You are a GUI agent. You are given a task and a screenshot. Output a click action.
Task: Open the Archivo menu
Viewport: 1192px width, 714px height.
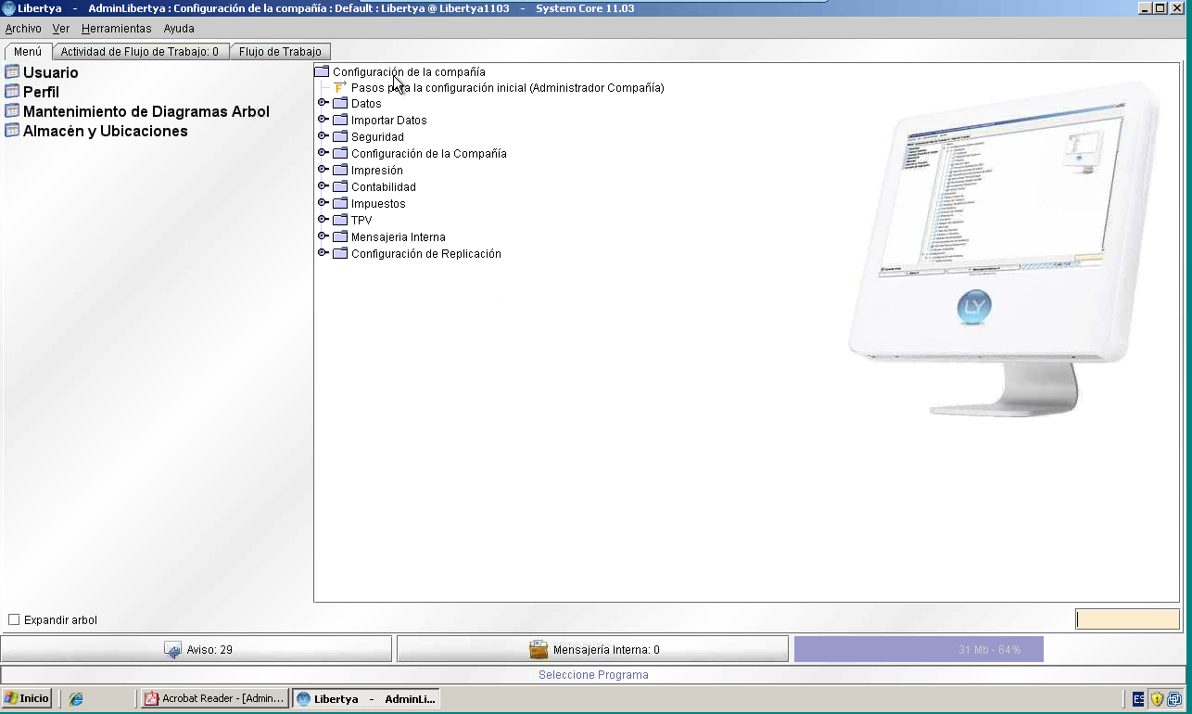(x=23, y=29)
